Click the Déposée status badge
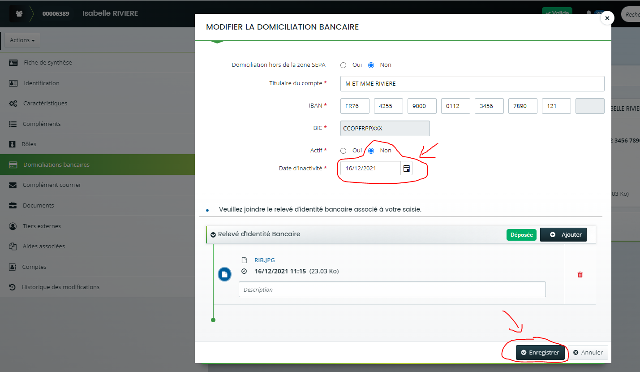The image size is (640, 372). (521, 234)
